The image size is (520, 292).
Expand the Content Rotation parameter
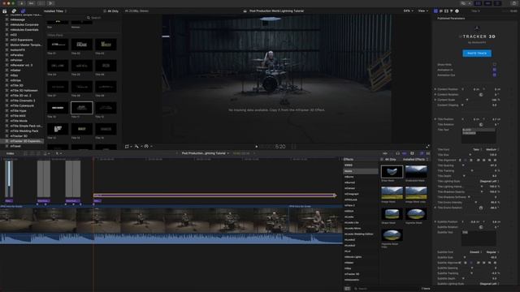pyautogui.click(x=435, y=94)
